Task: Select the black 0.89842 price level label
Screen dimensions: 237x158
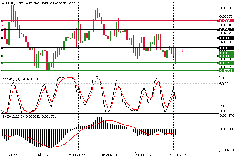Action: click(226, 29)
